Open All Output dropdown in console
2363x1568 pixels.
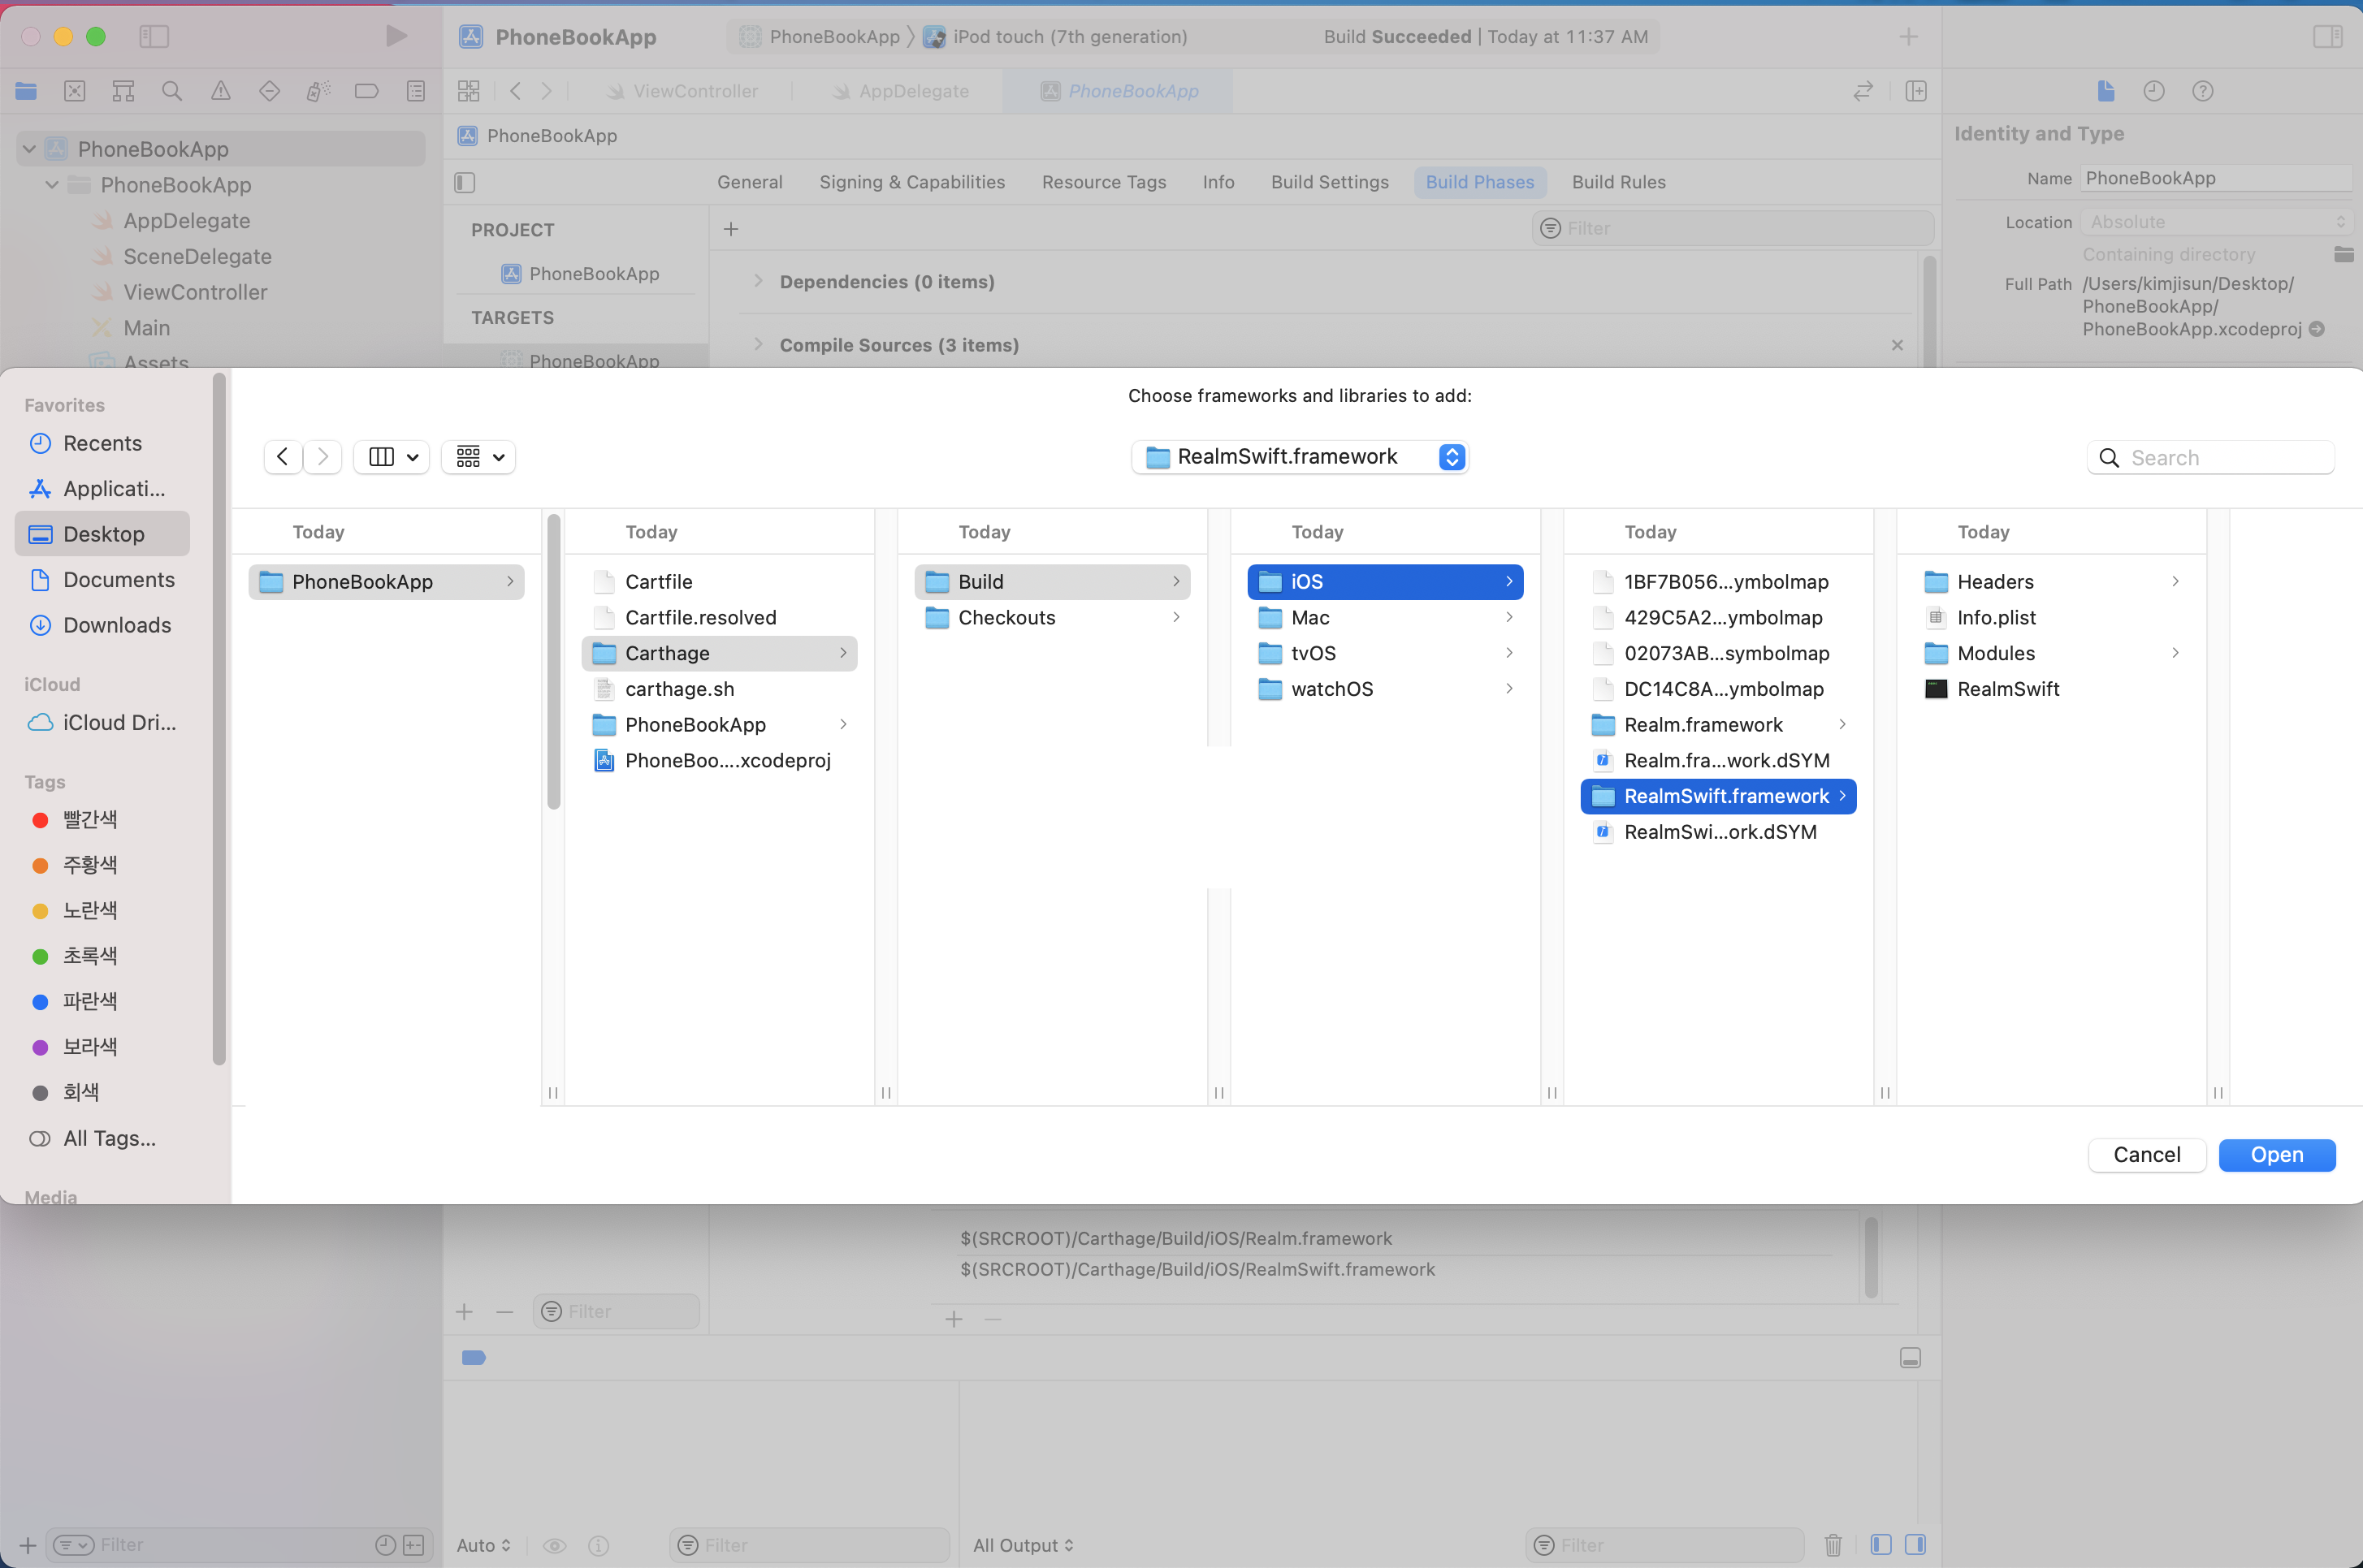[x=1023, y=1545]
